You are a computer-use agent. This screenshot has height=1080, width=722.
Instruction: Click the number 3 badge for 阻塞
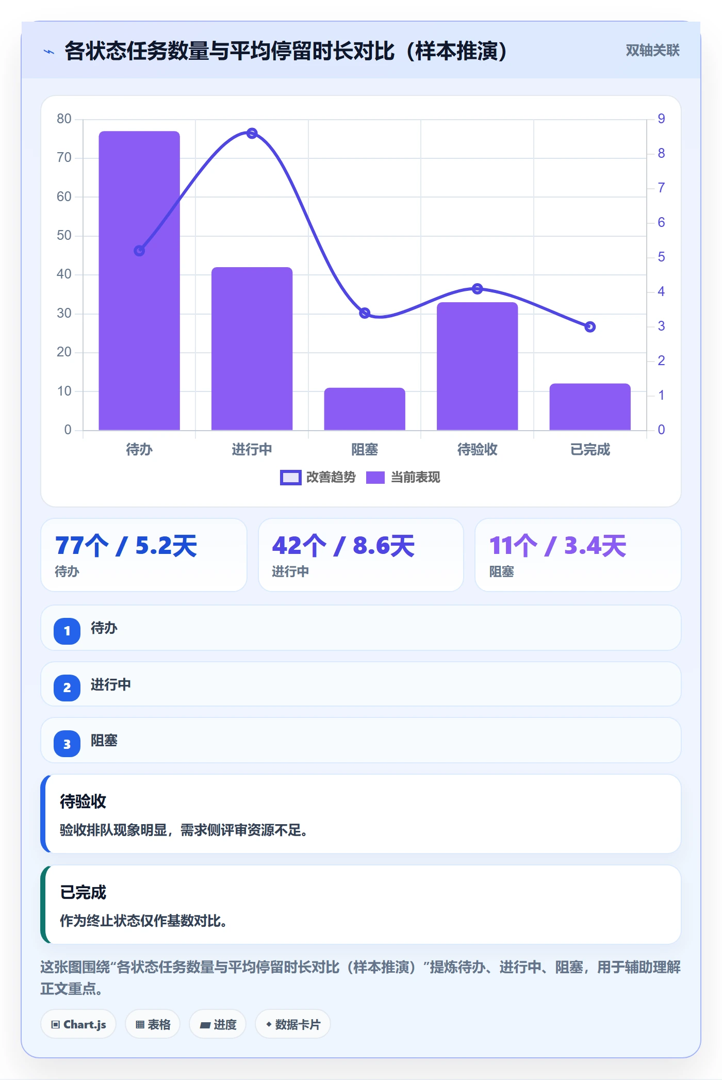[x=67, y=744]
